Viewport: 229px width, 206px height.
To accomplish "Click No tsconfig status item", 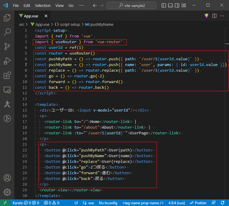I will point(108,203).
